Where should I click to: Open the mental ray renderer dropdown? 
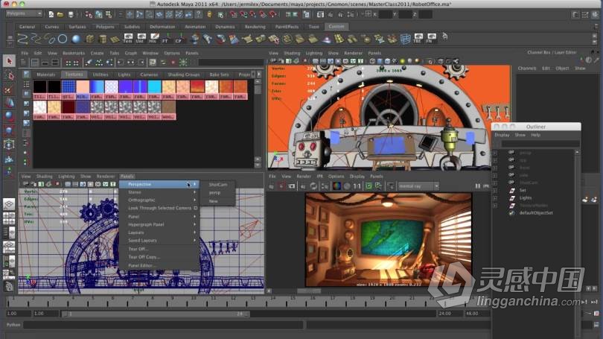418,186
